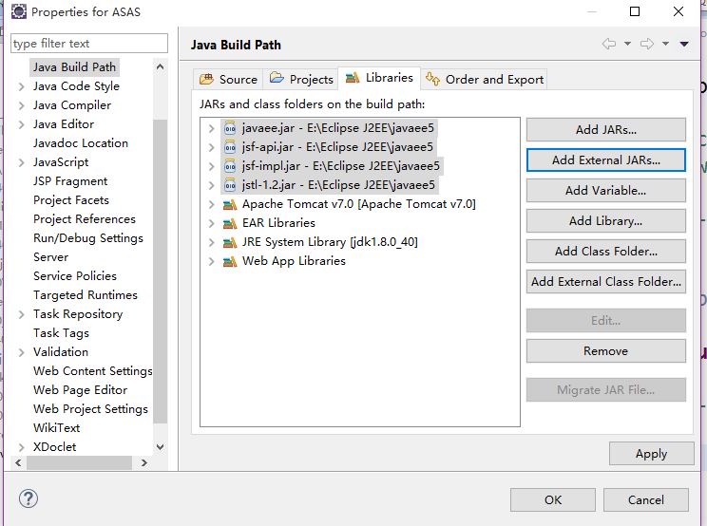Image resolution: width=707 pixels, height=526 pixels.
Task: Click the javaee.jar file icon
Action: [230, 128]
